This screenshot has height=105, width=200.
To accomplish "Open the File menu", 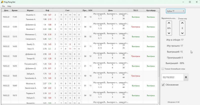I will 3,6.
